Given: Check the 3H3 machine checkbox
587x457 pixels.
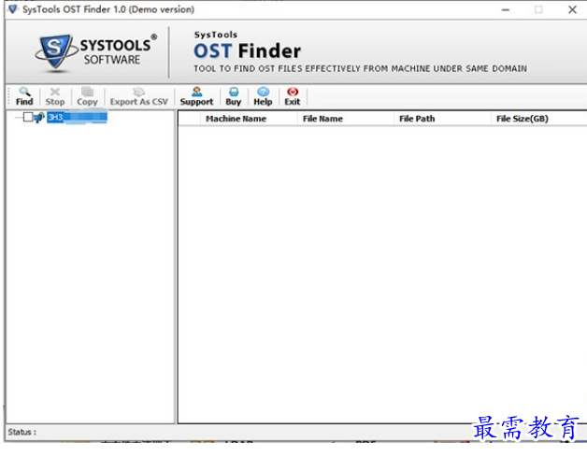Looking at the screenshot, I should (28, 117).
